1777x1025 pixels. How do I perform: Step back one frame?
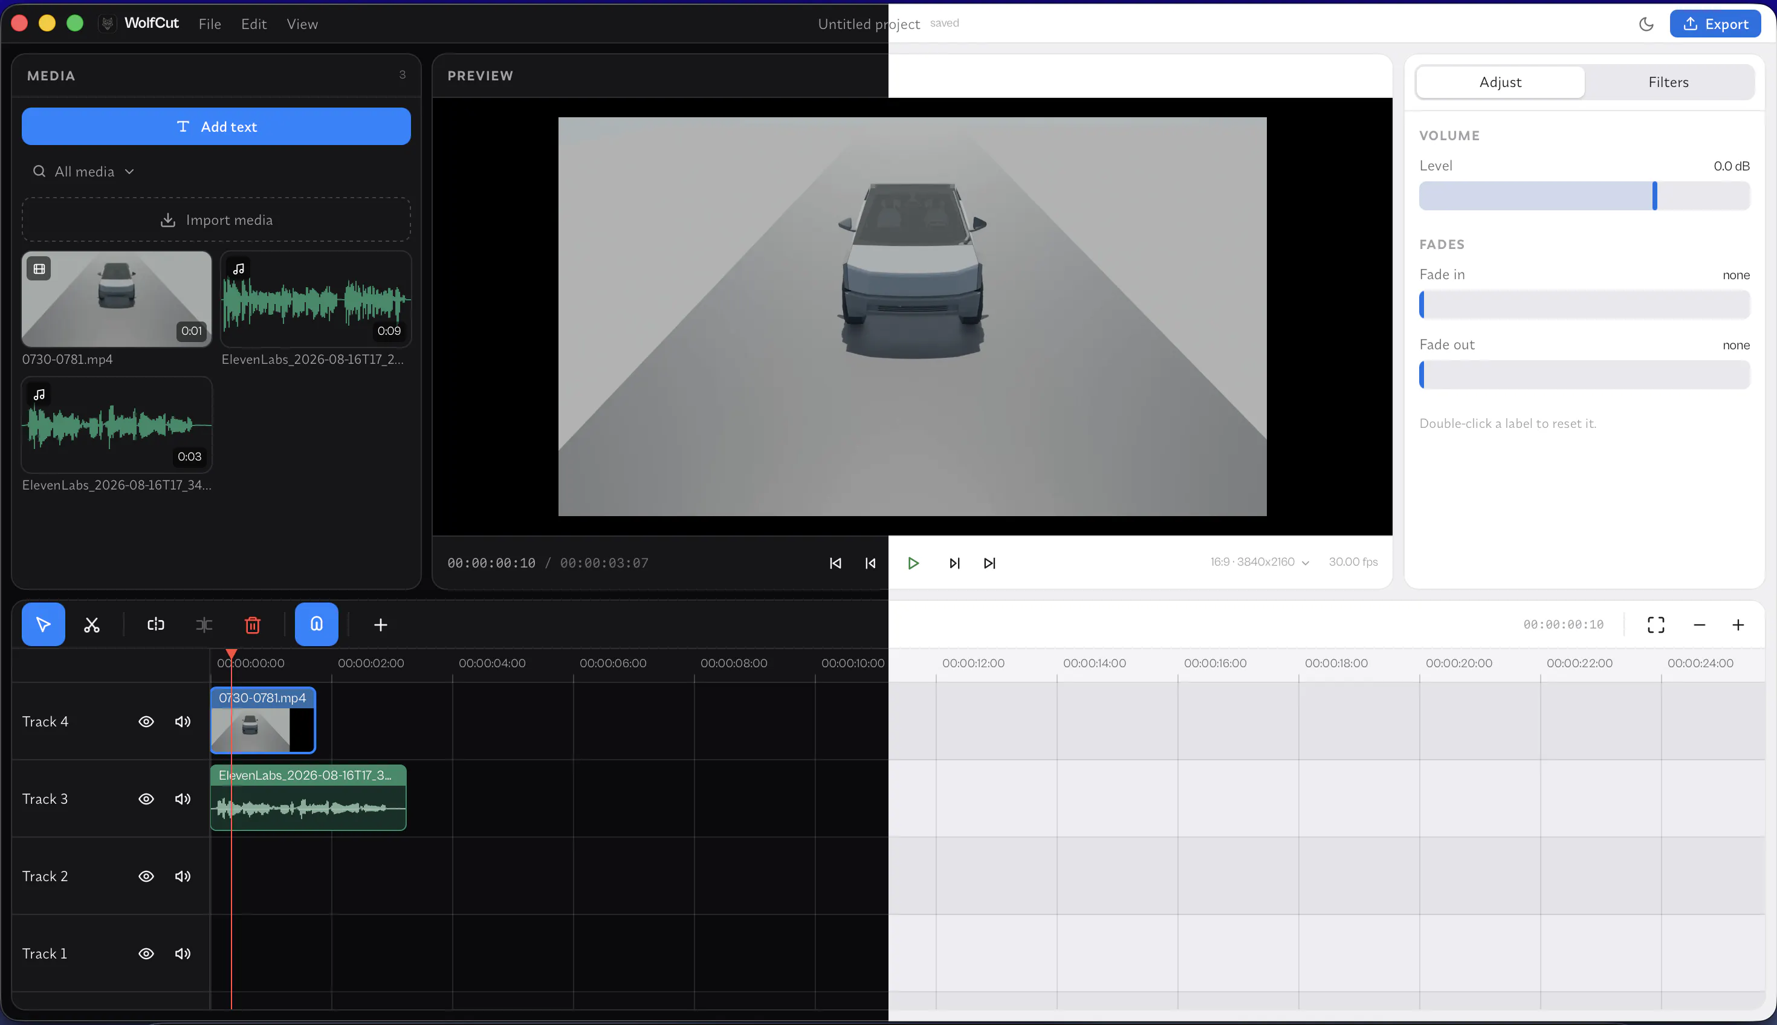[x=870, y=563]
